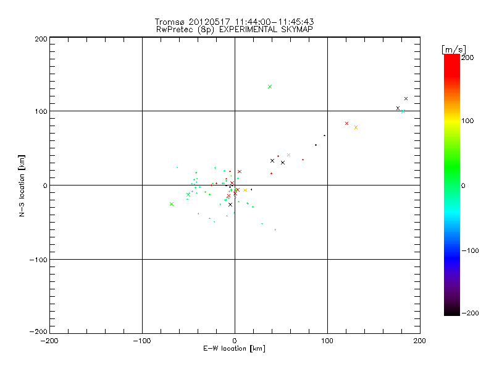Click the gray X marker right of center
This screenshot has height=371, width=494.
click(288, 155)
